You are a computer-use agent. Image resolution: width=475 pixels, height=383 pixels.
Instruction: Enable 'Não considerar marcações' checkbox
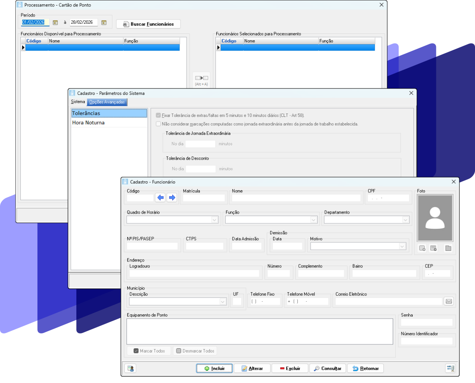click(159, 124)
